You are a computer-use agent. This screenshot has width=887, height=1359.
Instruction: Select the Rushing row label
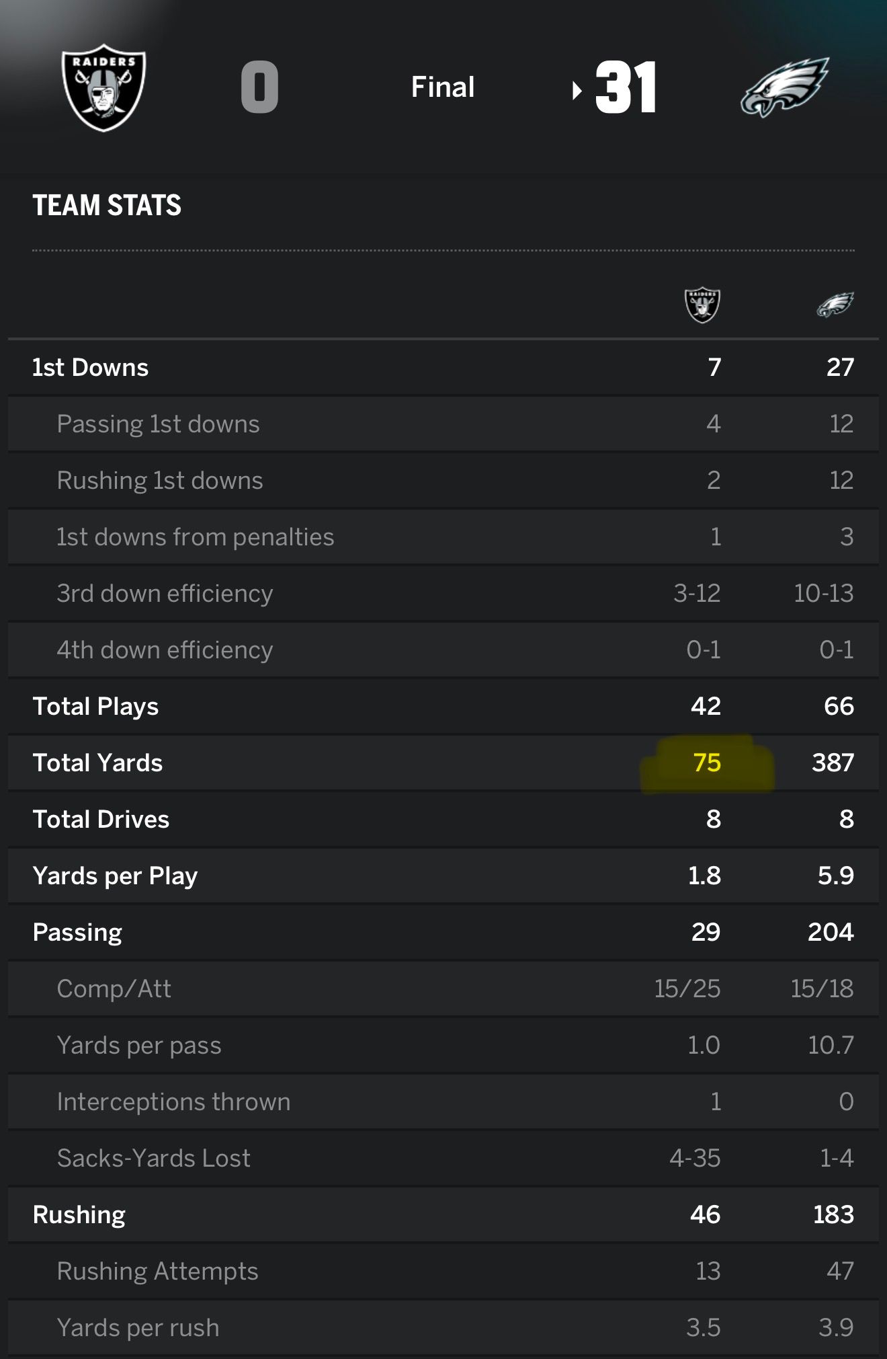tap(79, 1214)
